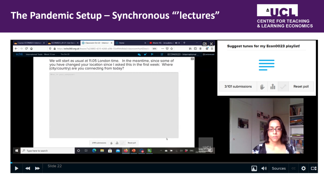Screen dimensions: 324x182
Task: Switch to Course: ECON0023 browser tab
Action: pyautogui.click(x=29, y=43)
